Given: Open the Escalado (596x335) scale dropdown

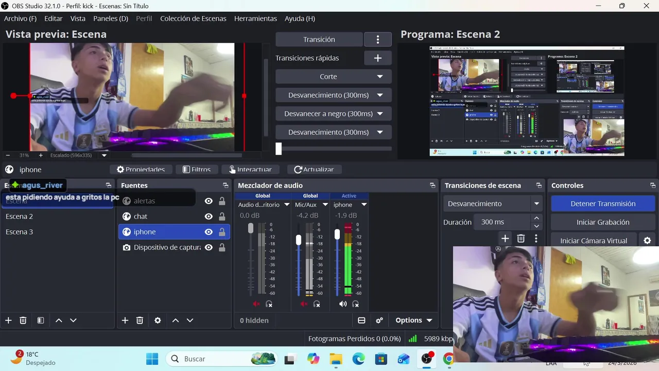Looking at the screenshot, I should [105, 155].
